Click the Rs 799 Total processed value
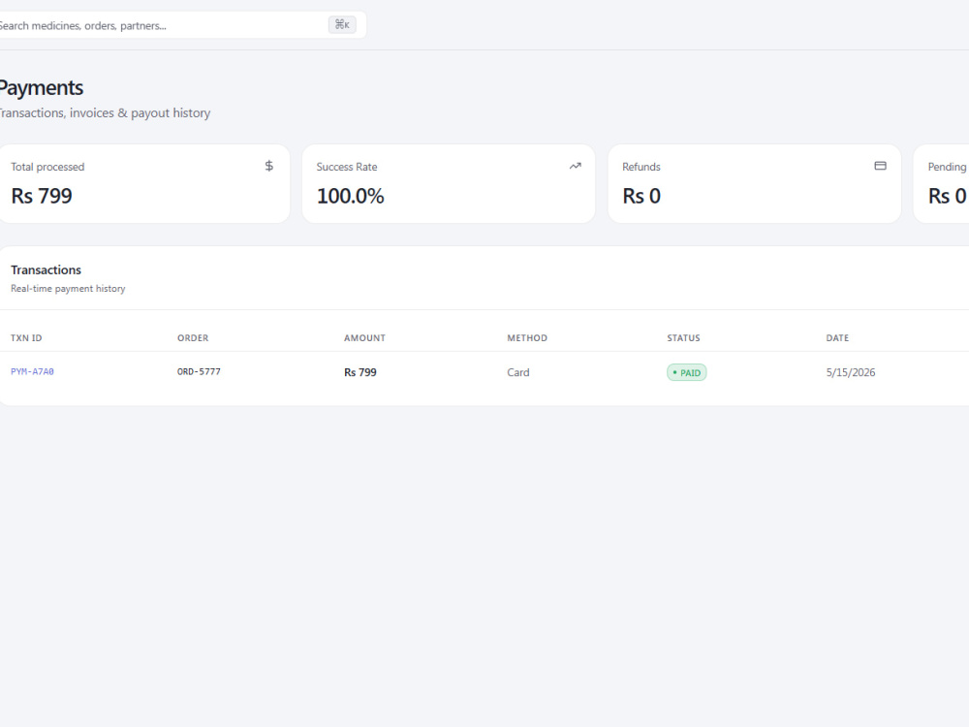The width and height of the screenshot is (969, 727). 42,196
